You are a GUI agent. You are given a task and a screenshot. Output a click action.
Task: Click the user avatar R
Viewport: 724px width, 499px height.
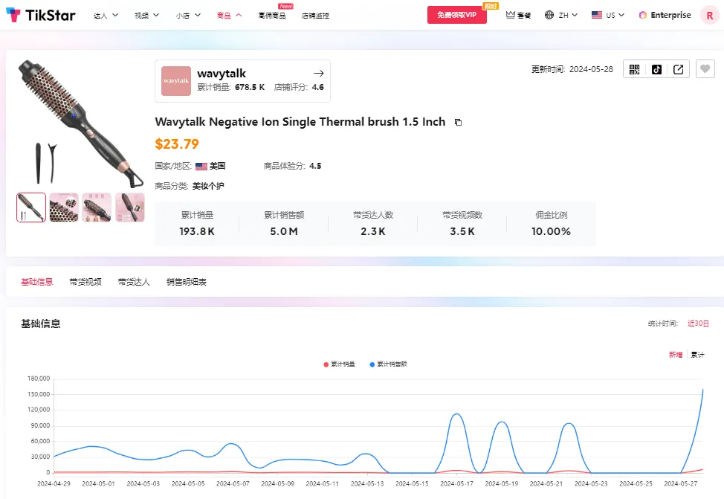(x=709, y=16)
